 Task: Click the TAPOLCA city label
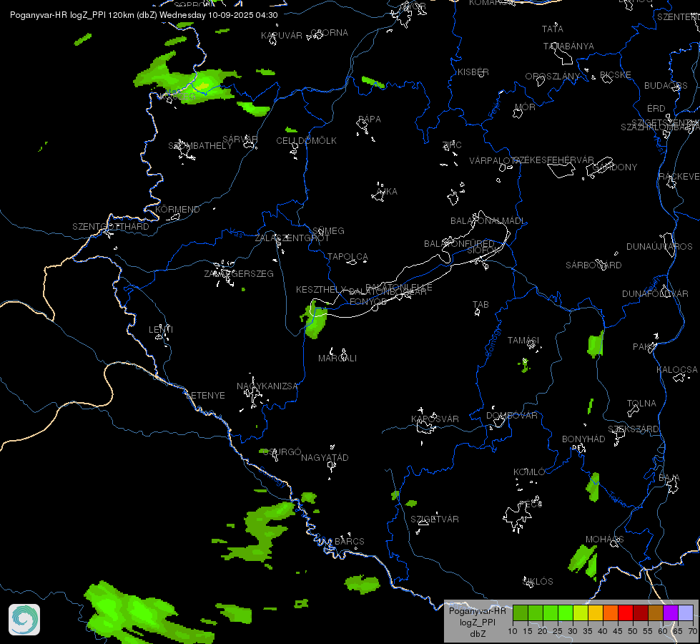tap(347, 257)
